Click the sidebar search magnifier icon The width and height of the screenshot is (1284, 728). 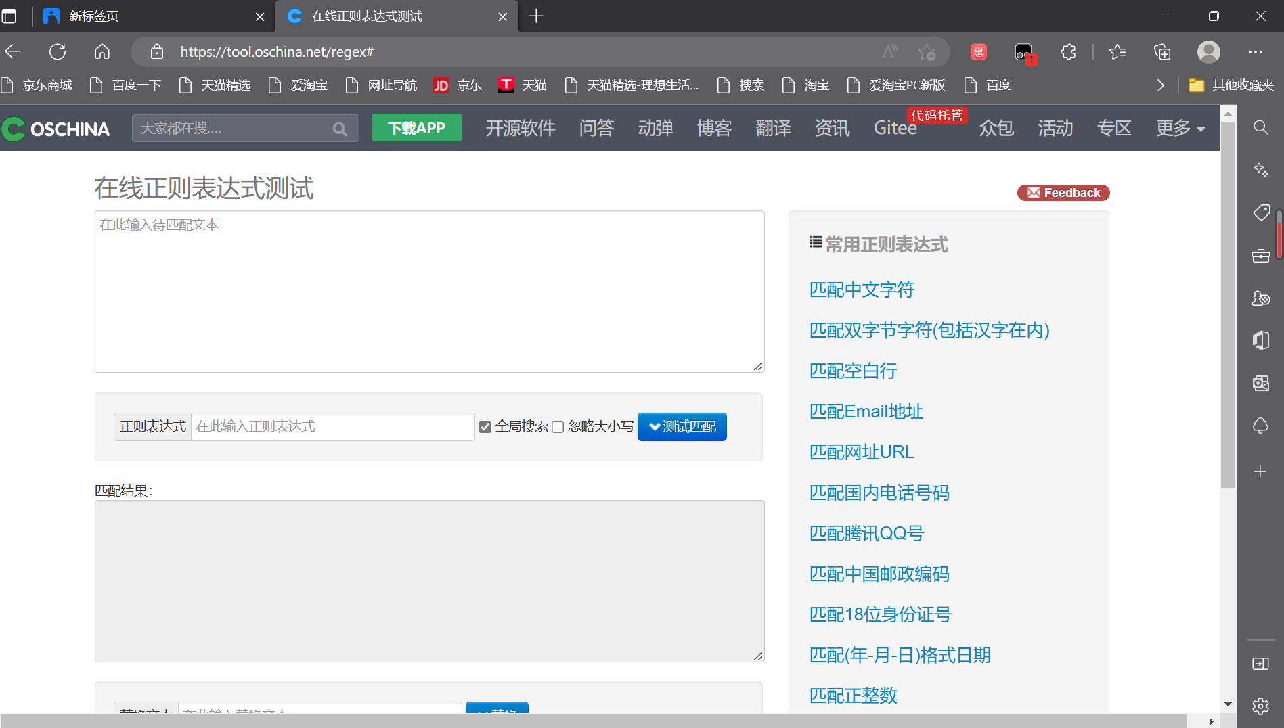tap(1260, 127)
